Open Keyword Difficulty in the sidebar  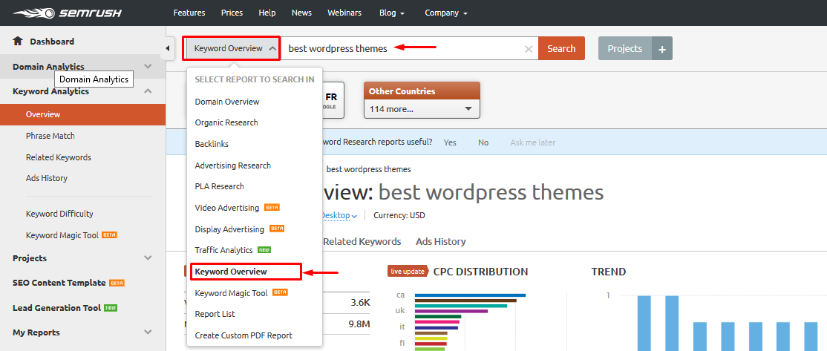(x=59, y=214)
